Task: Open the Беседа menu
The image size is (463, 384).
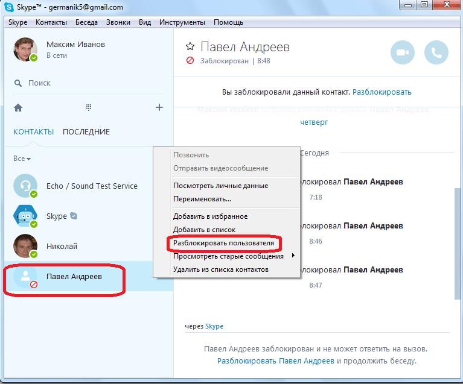Action: (86, 22)
